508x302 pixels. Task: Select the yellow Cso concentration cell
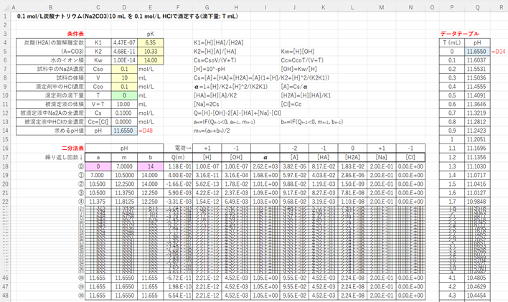click(x=124, y=69)
